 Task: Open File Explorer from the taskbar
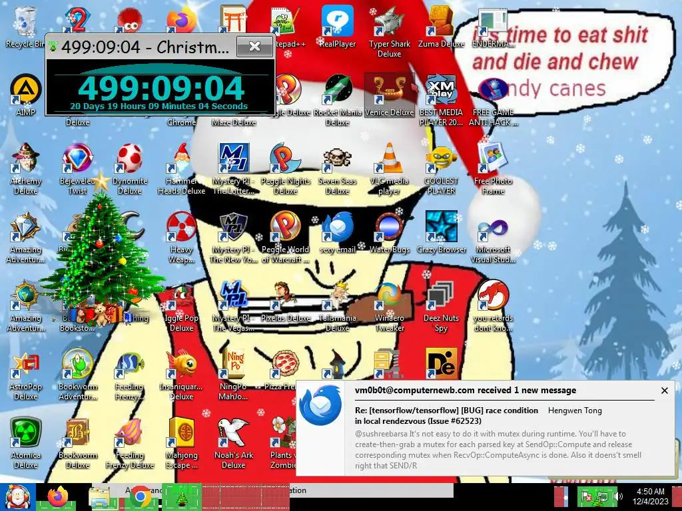click(100, 497)
